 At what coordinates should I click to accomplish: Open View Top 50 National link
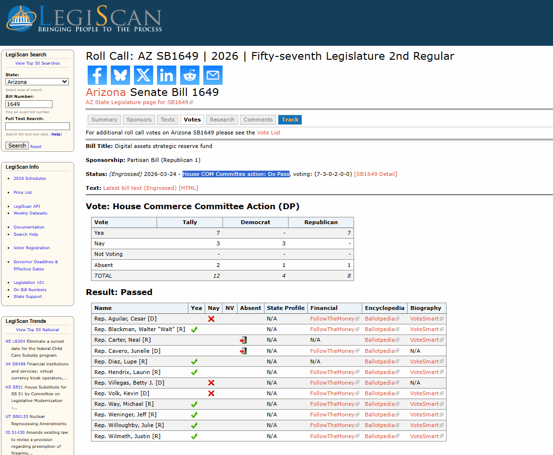click(x=38, y=330)
